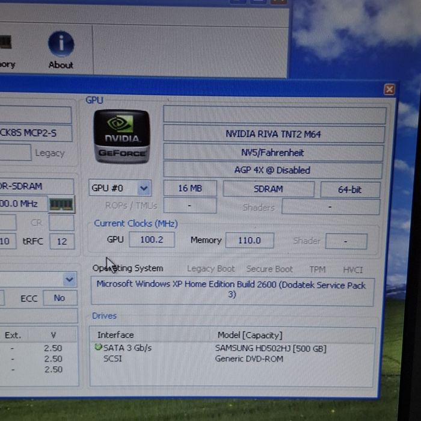Click the Legacy Boot indicator
The image size is (421, 421).
(x=210, y=268)
